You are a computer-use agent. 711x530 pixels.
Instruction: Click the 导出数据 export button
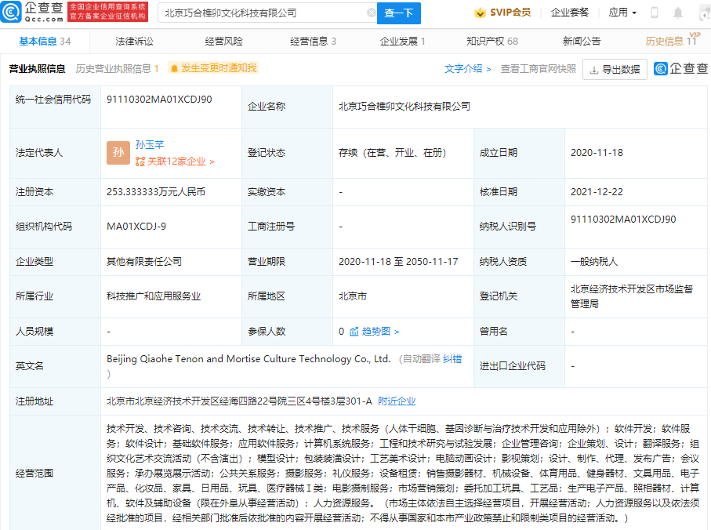tap(615, 69)
